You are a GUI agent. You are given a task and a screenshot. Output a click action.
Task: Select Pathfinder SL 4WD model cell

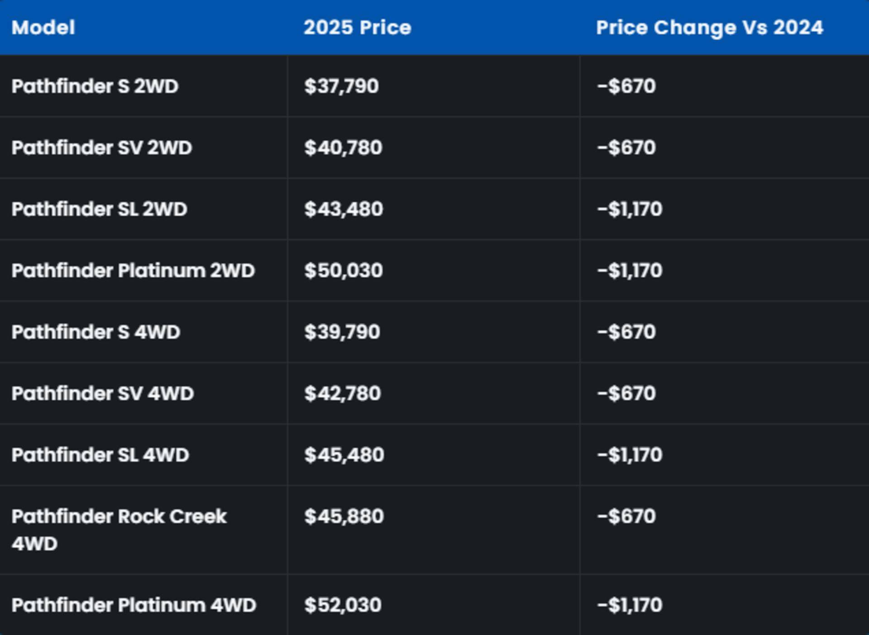100,455
